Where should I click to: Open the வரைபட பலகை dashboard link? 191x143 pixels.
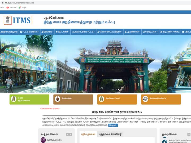pyautogui.click(x=54, y=140)
